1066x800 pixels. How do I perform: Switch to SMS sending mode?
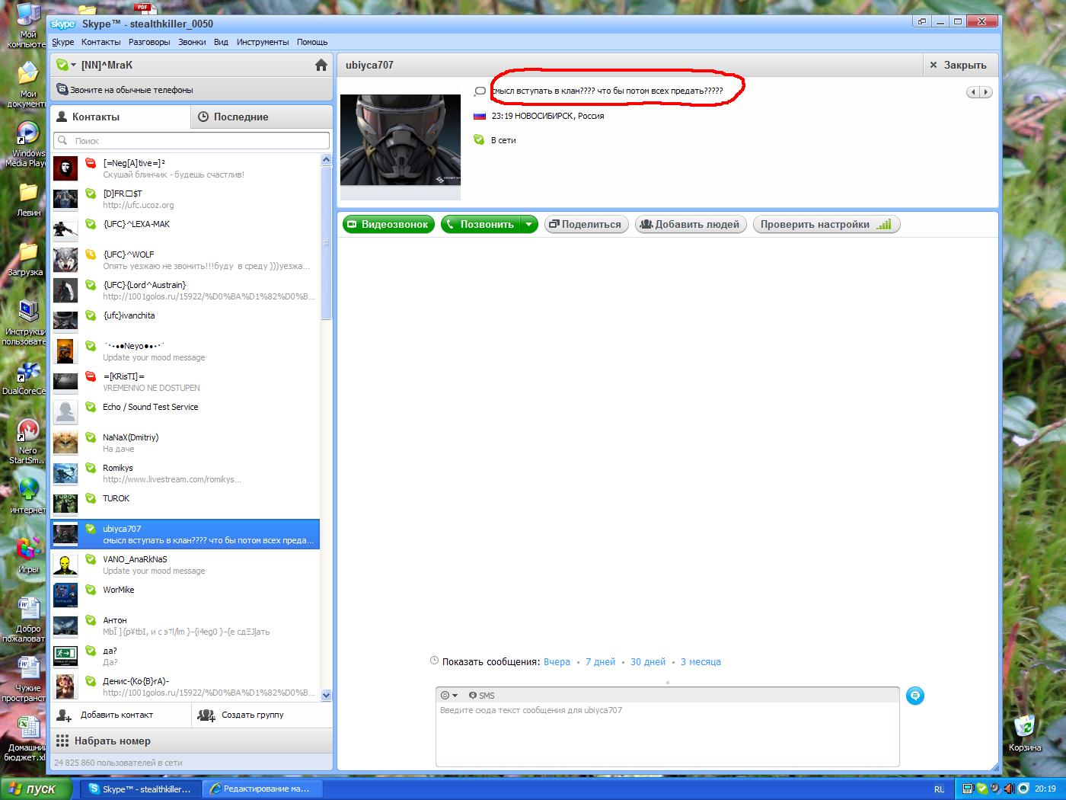pos(482,696)
